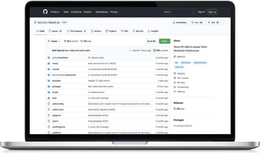This screenshot has width=260, height=159.
Task: Open latest commit 'feat: added derivation paths'
Action: click(77, 50)
